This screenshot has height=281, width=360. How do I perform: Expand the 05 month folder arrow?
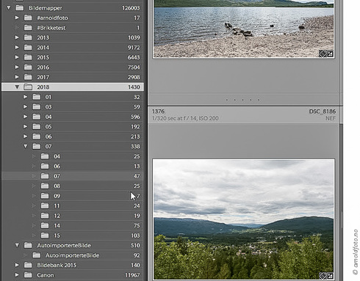[x=26, y=126]
